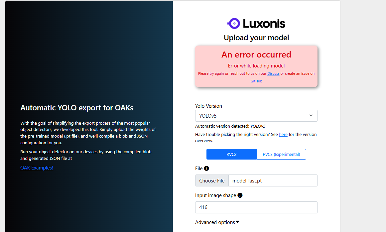Click the 'Error while loading model' message
The image size is (386, 232).
(256, 66)
